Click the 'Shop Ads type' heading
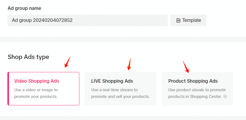 (28, 57)
